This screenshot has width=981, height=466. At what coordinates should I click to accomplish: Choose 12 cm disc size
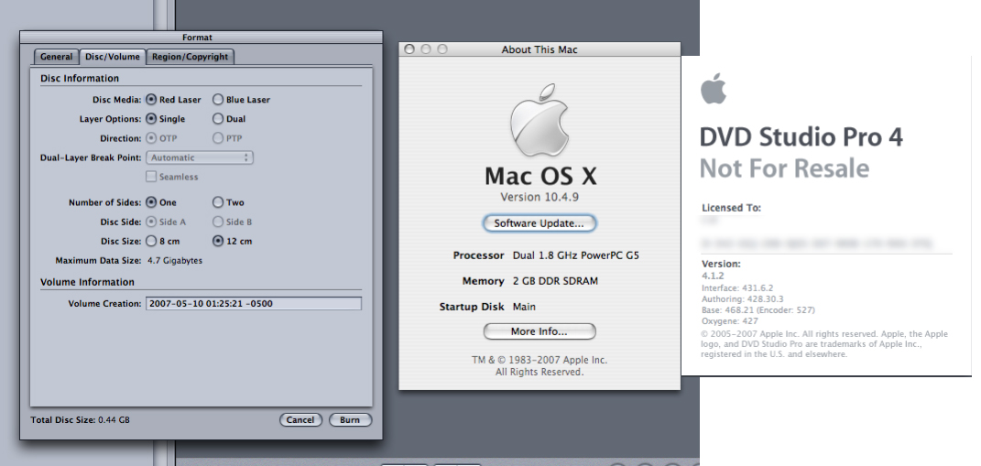(218, 242)
